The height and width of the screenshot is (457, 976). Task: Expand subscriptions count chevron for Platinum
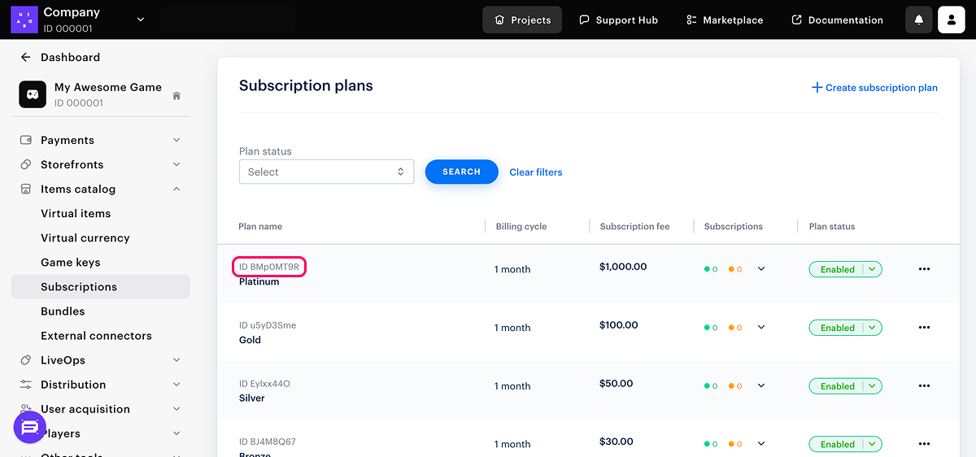761,269
